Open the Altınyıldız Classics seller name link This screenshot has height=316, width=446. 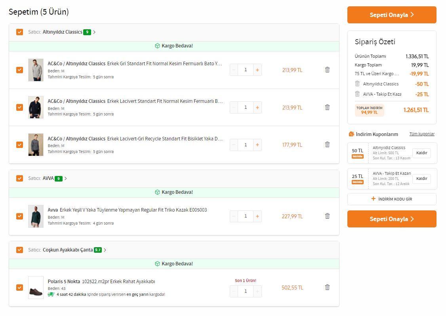click(62, 32)
